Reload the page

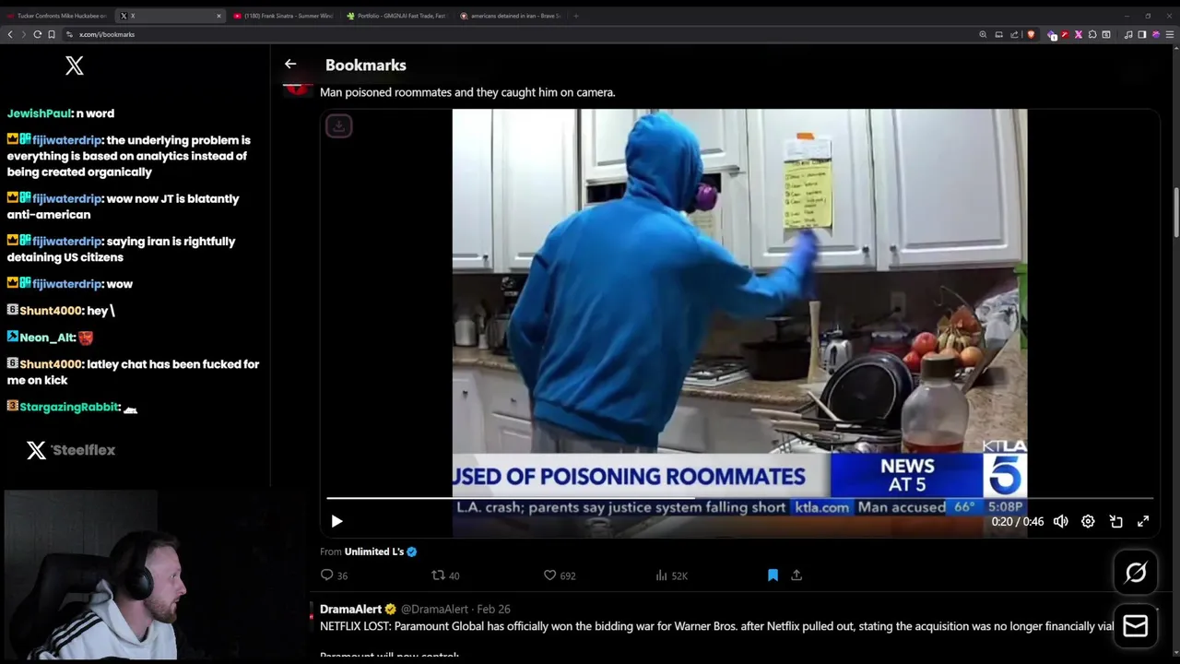[x=38, y=34]
